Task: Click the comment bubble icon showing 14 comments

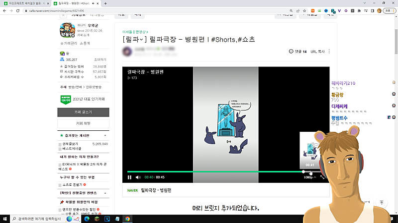Action: pos(291,52)
